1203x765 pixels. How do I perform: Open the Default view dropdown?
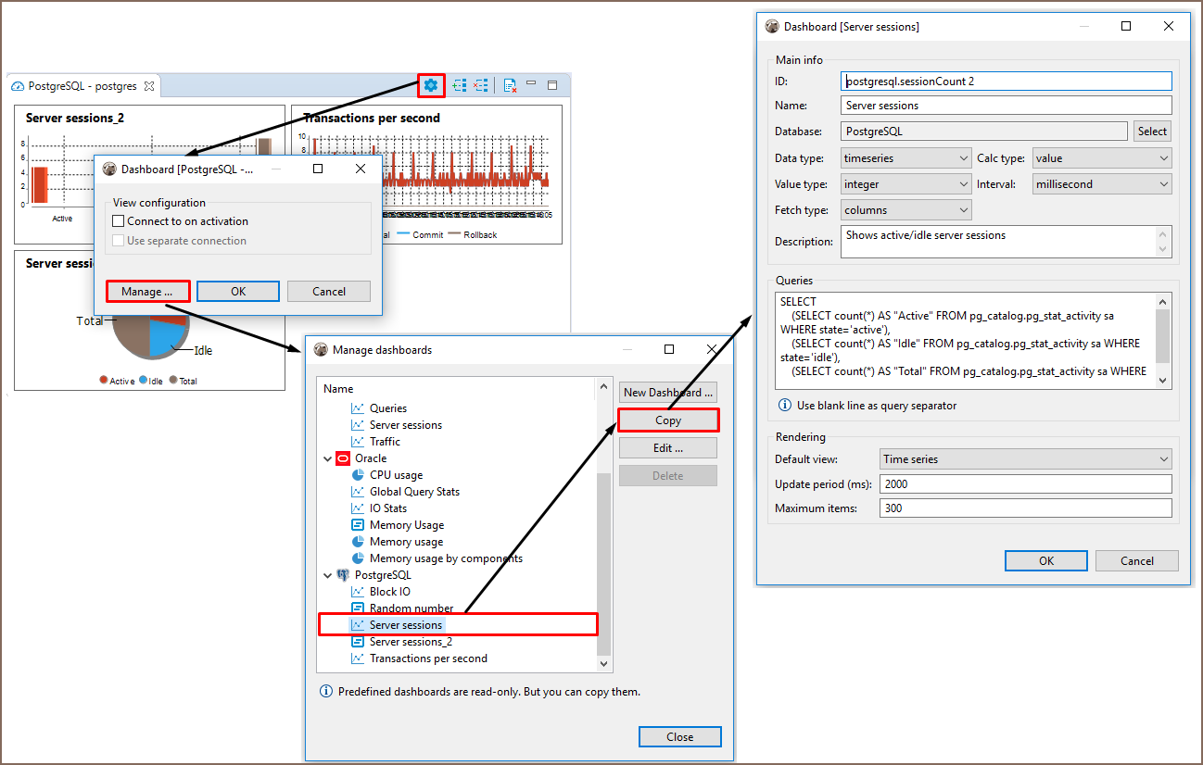1025,459
